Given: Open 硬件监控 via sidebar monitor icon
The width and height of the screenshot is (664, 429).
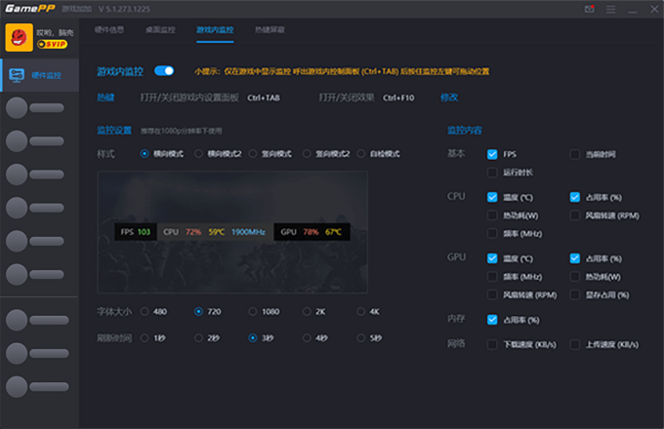Looking at the screenshot, I should [x=17, y=75].
